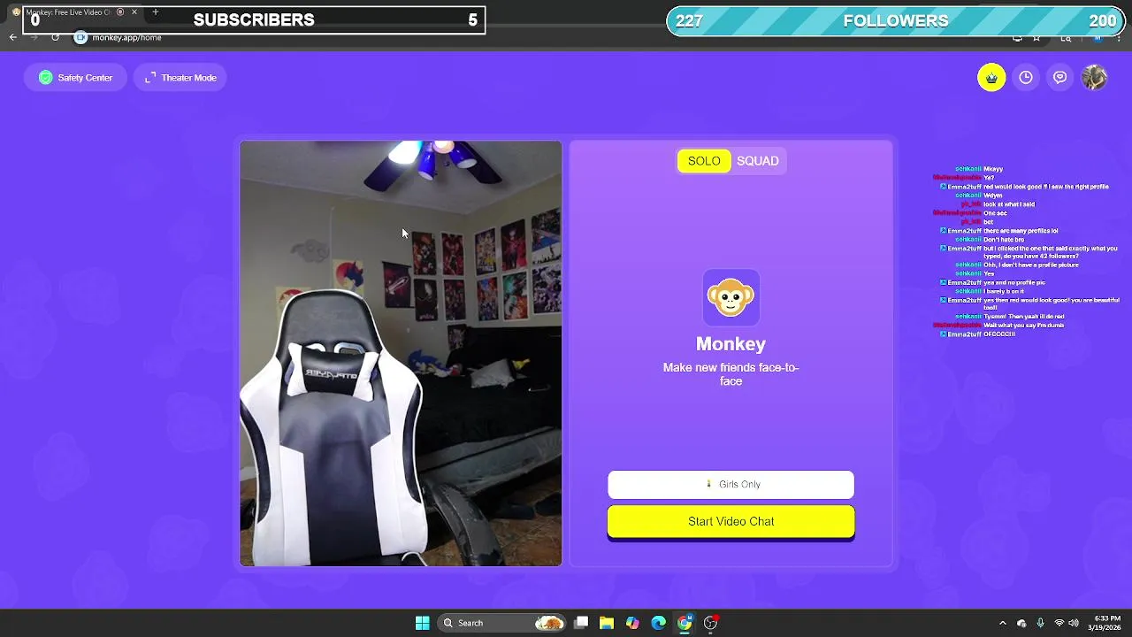Click the site info icon in address bar
This screenshot has width=1132, height=637.
pos(80,38)
